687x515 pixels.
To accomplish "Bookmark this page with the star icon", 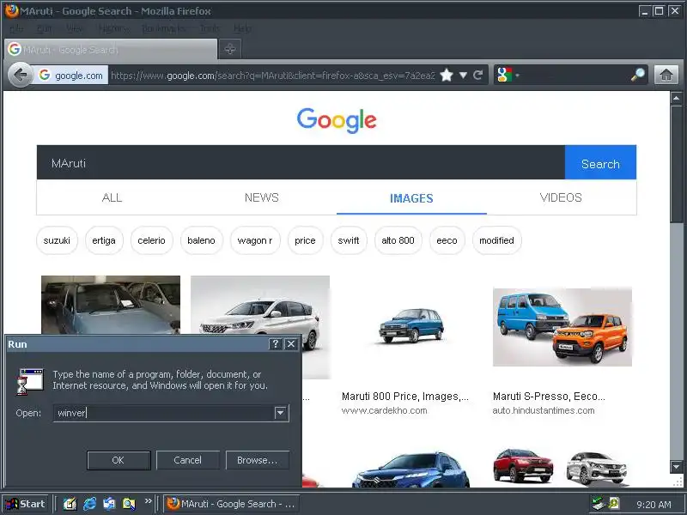I will point(446,76).
